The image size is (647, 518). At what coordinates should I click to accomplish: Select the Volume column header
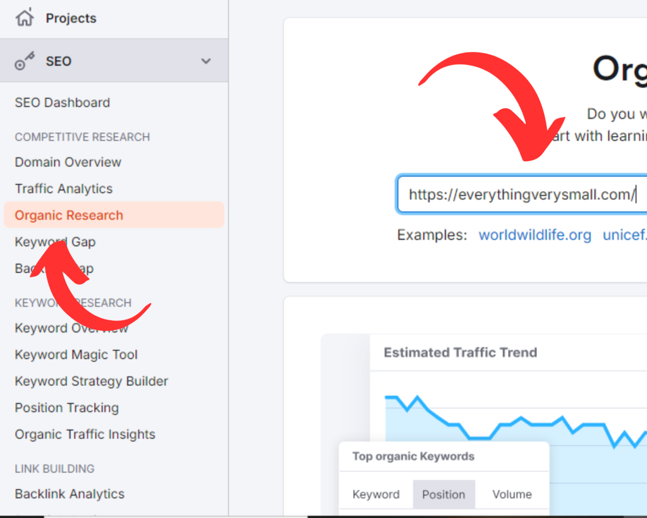[x=512, y=495]
